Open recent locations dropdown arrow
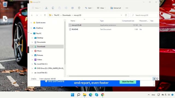The width and height of the screenshot is (175, 98). (x=41, y=15)
